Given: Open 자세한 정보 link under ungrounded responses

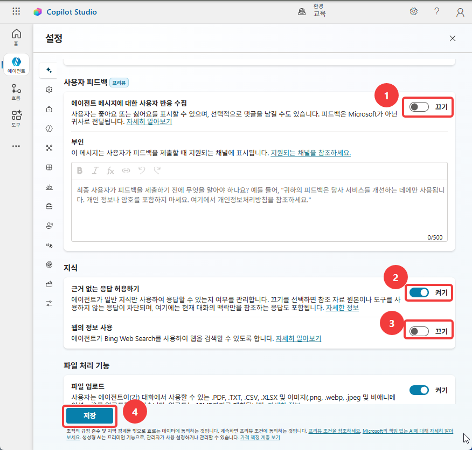Looking at the screenshot, I should [x=342, y=308].
